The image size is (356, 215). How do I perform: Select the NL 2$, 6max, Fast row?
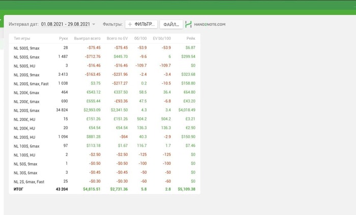(104, 181)
